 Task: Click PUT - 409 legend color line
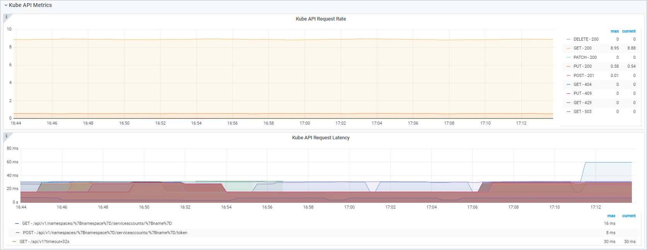(569, 93)
